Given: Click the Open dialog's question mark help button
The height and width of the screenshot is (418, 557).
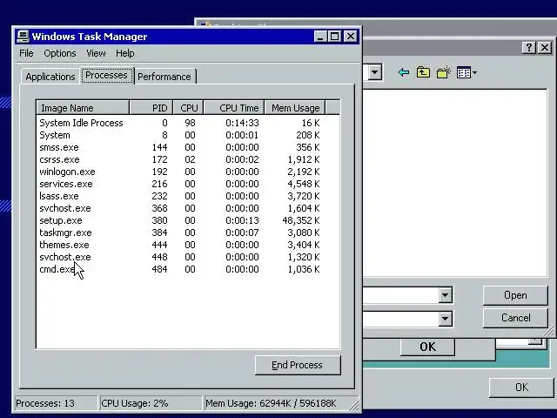Looking at the screenshot, I should pos(528,48).
